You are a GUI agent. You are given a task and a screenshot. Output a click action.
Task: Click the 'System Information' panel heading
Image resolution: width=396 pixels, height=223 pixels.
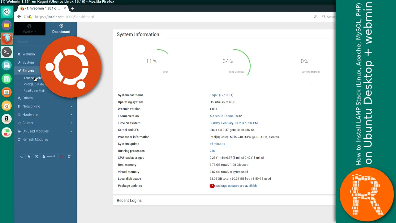(x=138, y=35)
